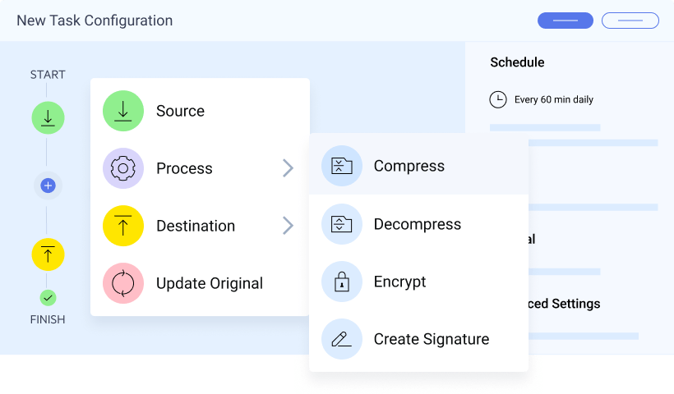
Task: Open the Every 60 min daily schedule
Action: pos(554,100)
